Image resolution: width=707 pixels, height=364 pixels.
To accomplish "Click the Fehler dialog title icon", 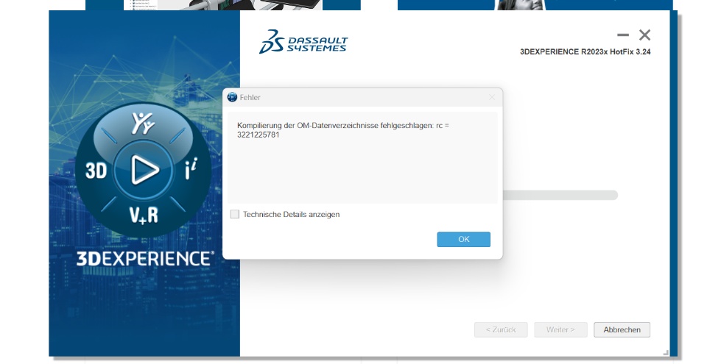I will point(232,97).
